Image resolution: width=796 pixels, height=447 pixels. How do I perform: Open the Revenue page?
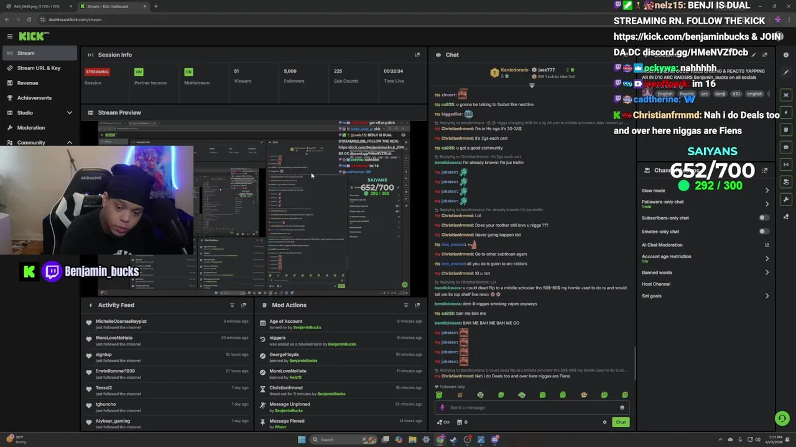pyautogui.click(x=40, y=83)
